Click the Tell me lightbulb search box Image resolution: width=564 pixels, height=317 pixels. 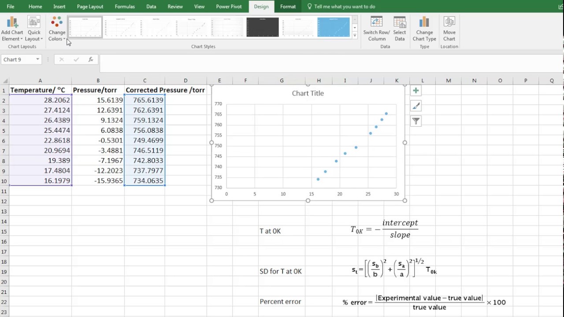341,7
